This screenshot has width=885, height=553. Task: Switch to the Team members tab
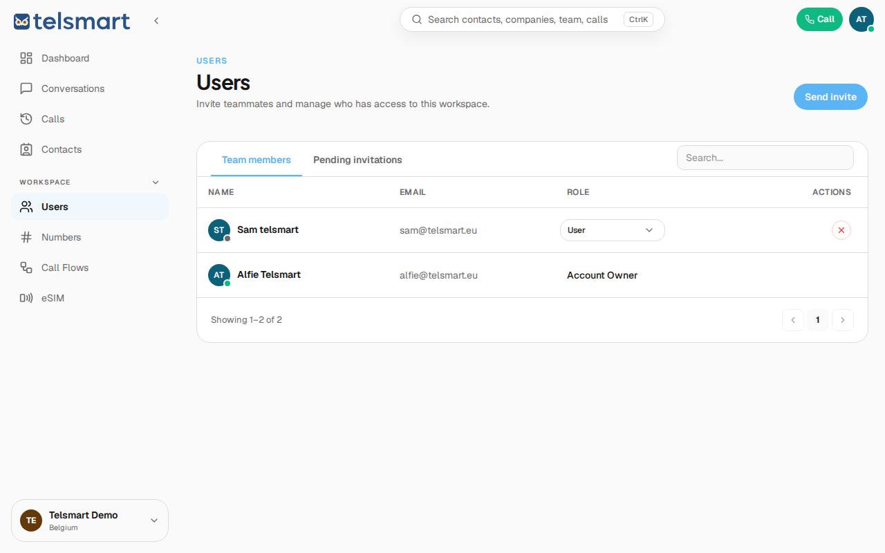tap(257, 160)
